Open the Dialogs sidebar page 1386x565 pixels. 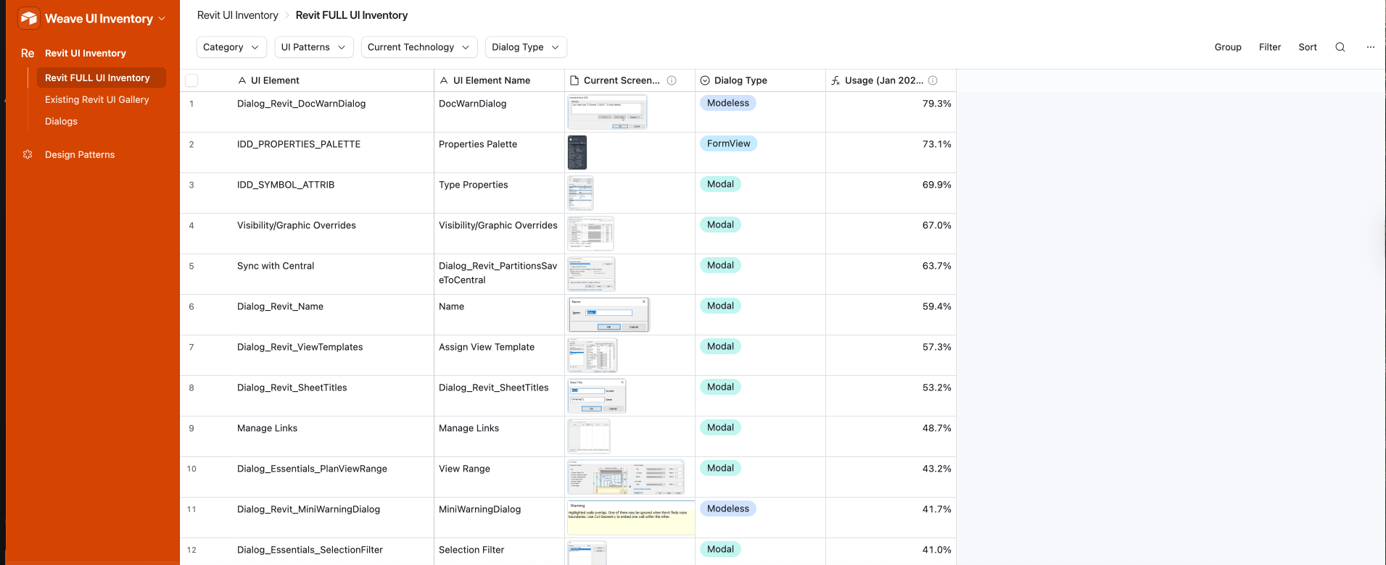(x=61, y=121)
